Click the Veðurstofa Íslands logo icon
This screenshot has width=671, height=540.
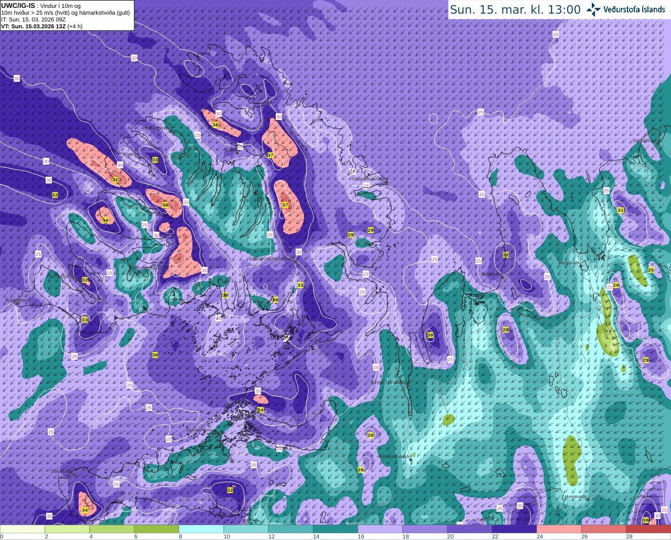click(x=593, y=9)
